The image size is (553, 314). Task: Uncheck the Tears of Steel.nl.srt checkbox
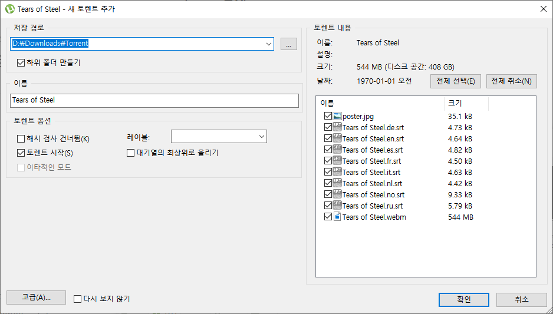(x=328, y=183)
